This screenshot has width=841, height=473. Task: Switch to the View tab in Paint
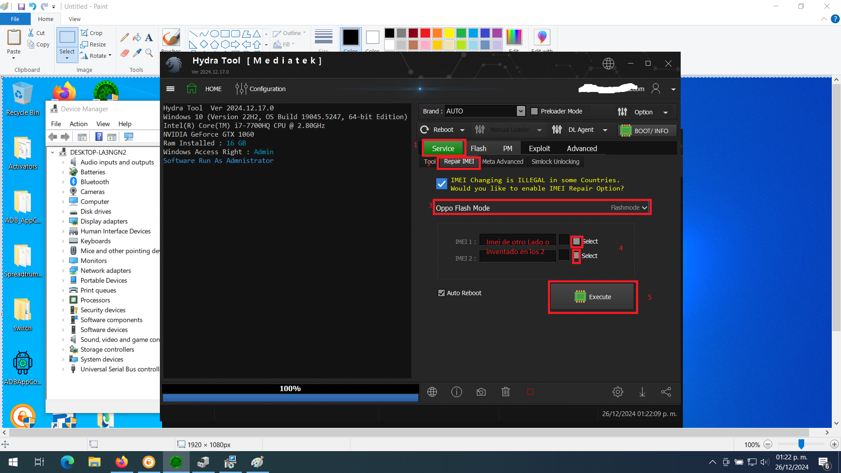[74, 19]
